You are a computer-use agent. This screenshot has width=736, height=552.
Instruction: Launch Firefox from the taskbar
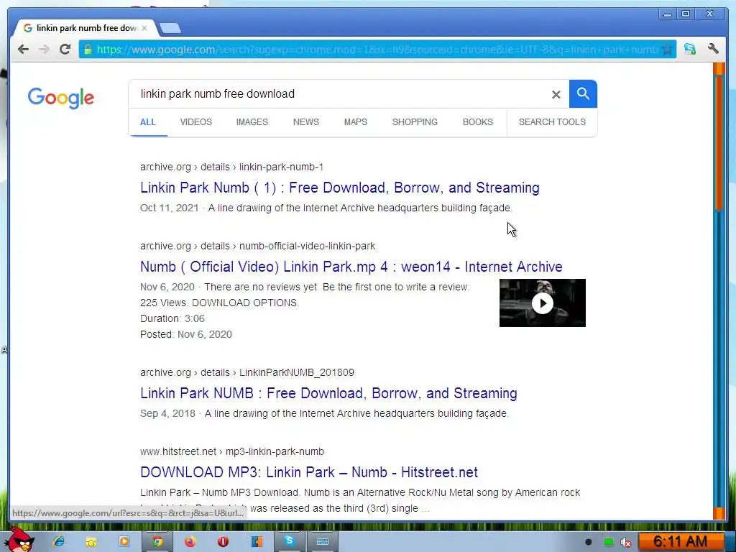tap(190, 542)
